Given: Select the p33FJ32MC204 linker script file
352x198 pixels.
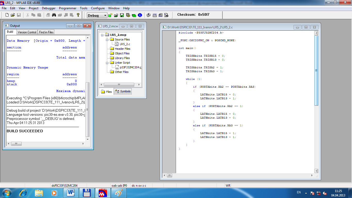Looking at the screenshot, I should (x=131, y=67).
